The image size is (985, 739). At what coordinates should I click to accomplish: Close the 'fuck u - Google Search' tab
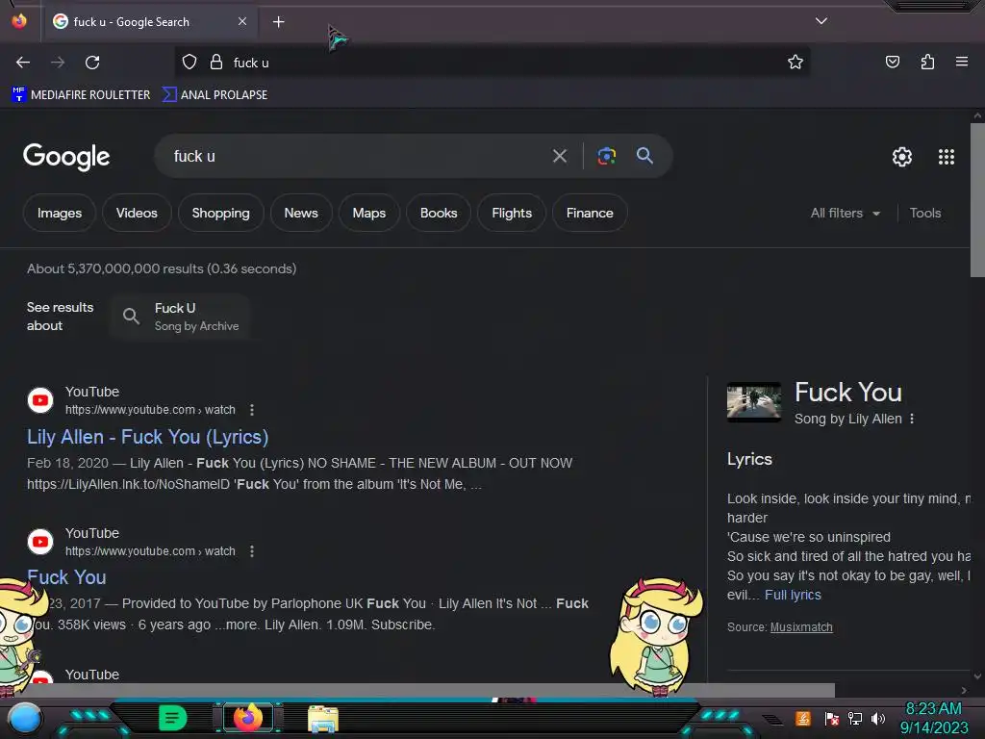pos(242,21)
